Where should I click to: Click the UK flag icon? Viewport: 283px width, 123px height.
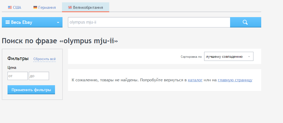click(x=70, y=8)
